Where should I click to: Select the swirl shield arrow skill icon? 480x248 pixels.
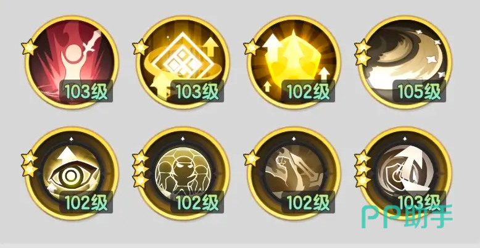[x=405, y=173]
